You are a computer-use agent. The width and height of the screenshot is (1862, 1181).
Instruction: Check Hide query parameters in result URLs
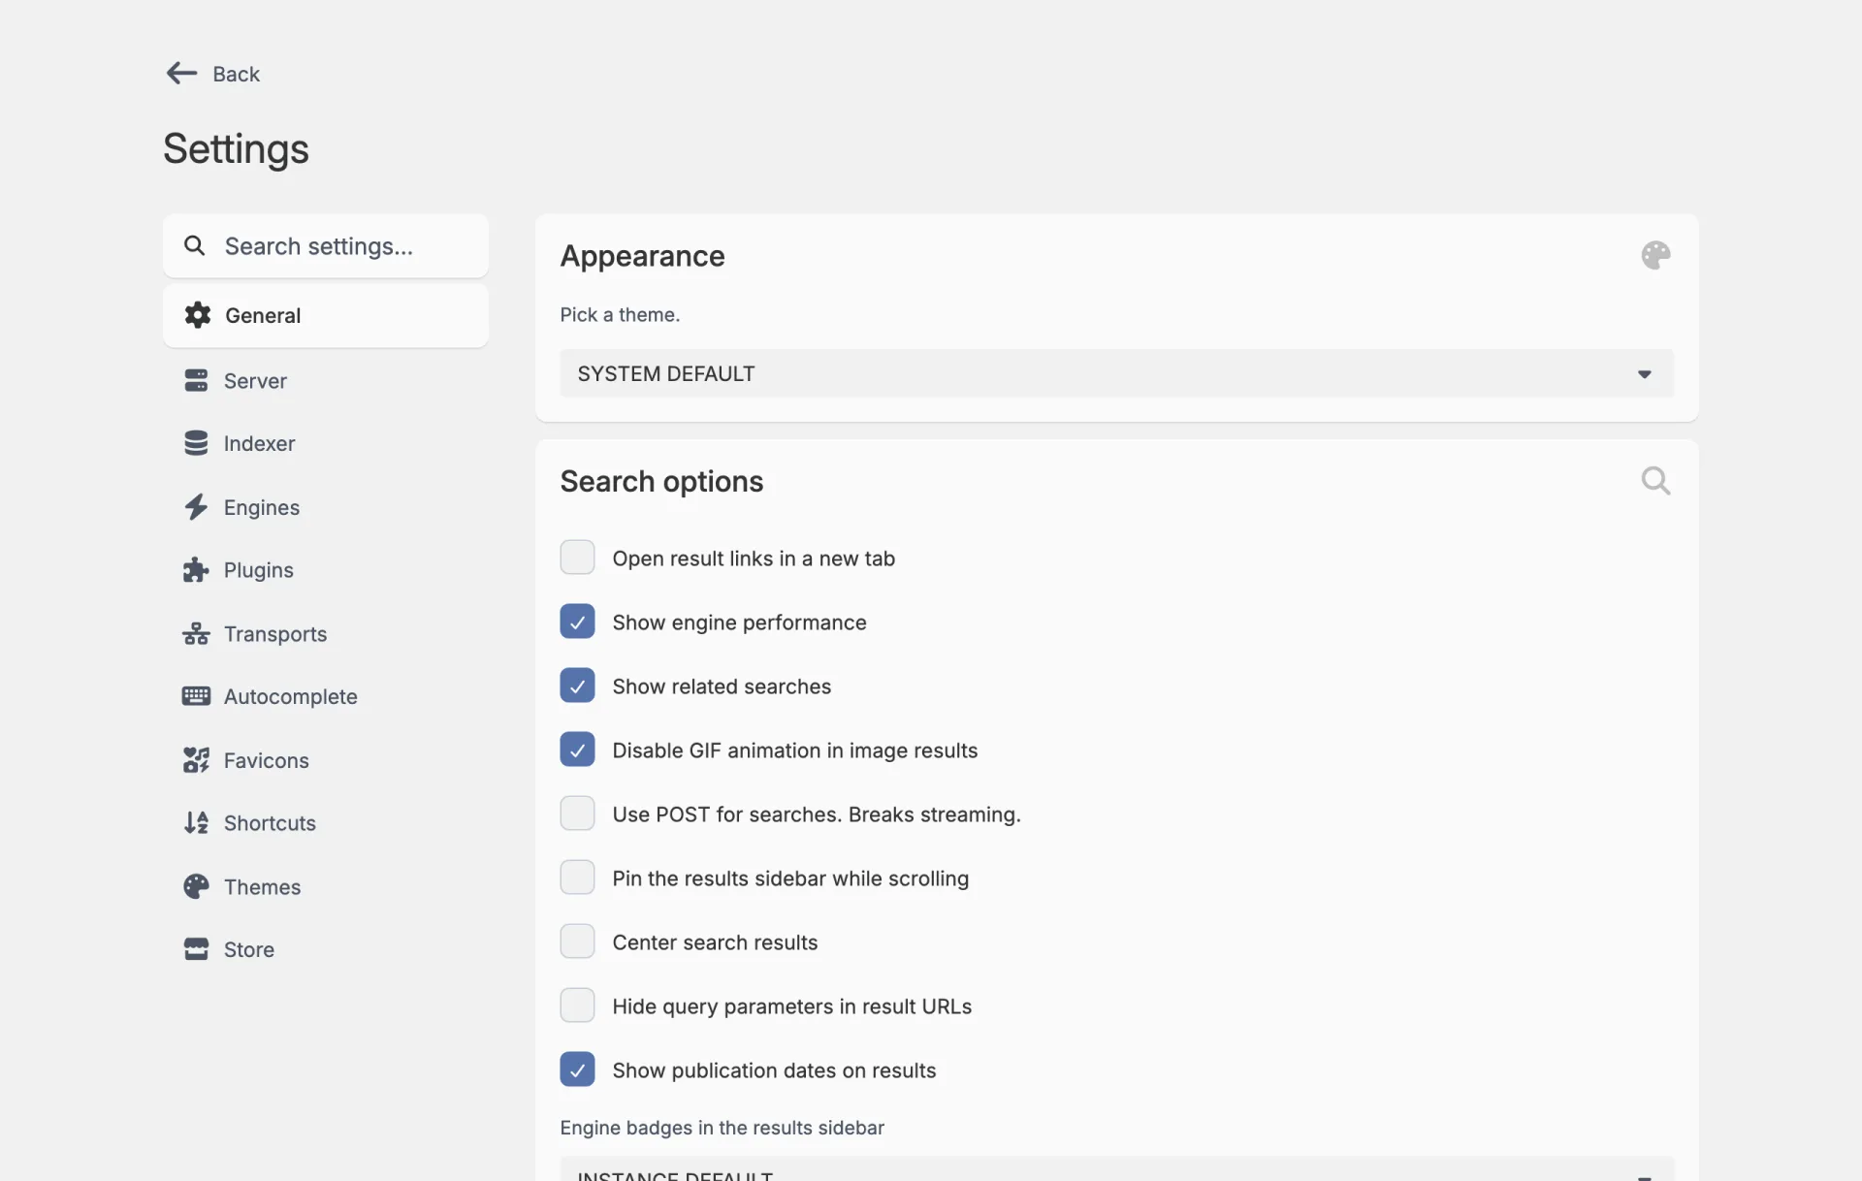point(577,1005)
